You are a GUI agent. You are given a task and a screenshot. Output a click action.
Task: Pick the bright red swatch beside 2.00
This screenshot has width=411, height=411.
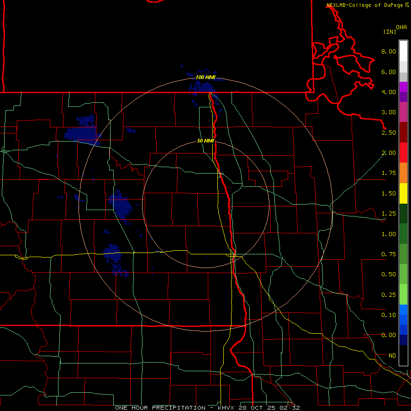(x=403, y=153)
